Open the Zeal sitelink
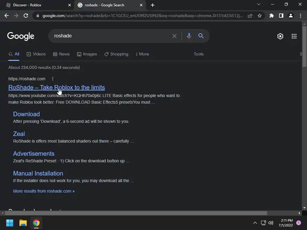 click(19, 134)
